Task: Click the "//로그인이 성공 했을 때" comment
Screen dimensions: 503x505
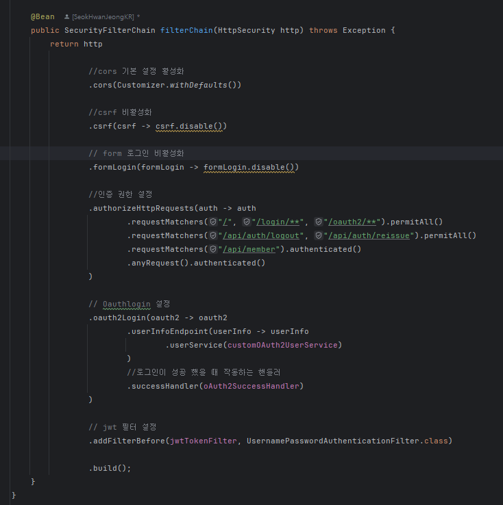Action: coord(204,373)
